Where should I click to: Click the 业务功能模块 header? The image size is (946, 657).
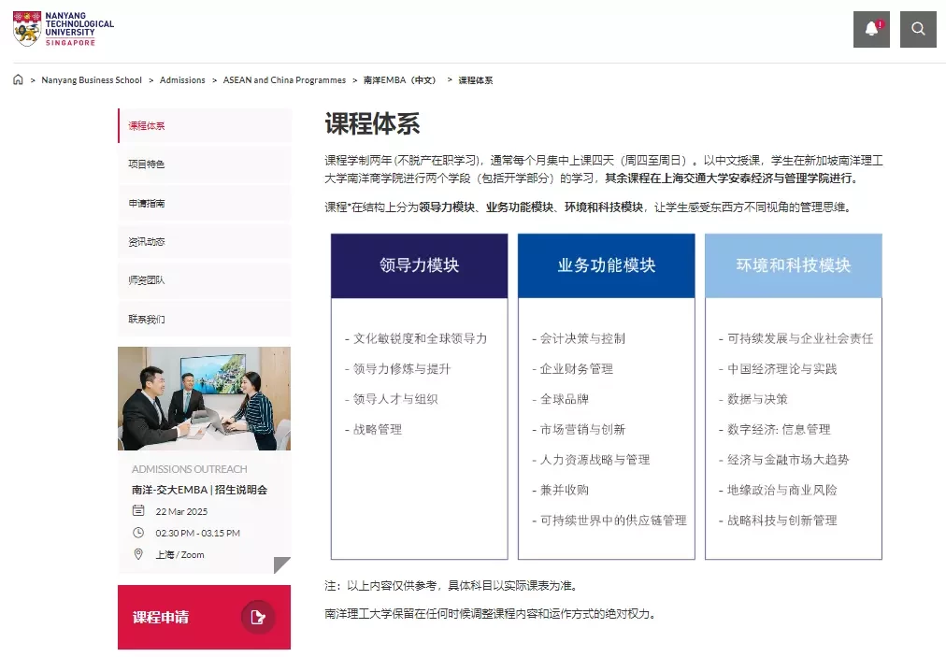[607, 265]
